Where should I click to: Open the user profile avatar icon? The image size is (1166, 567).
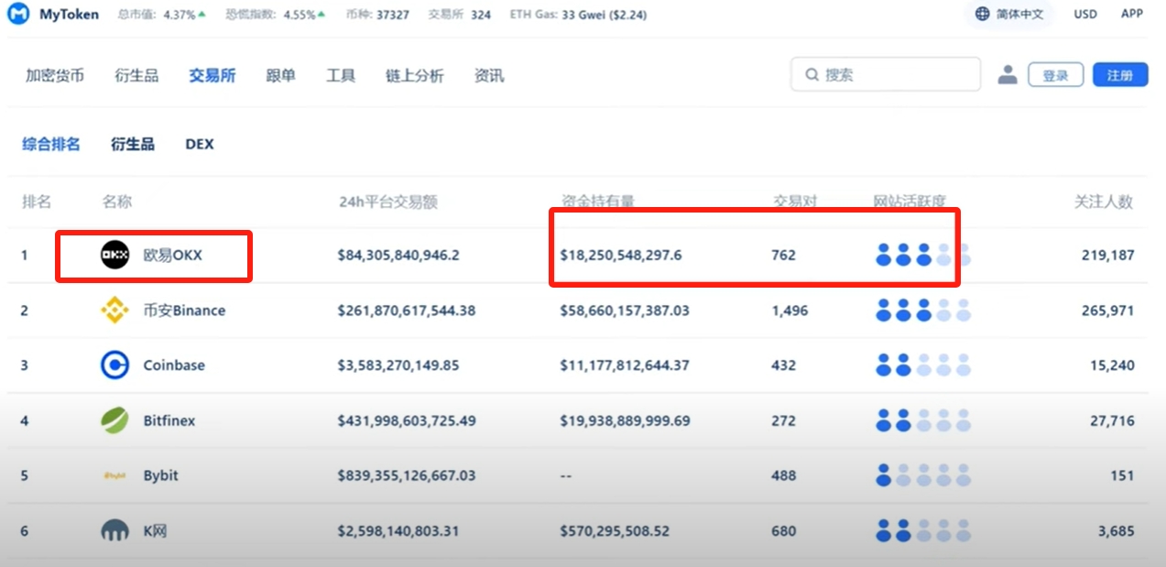coord(1008,75)
